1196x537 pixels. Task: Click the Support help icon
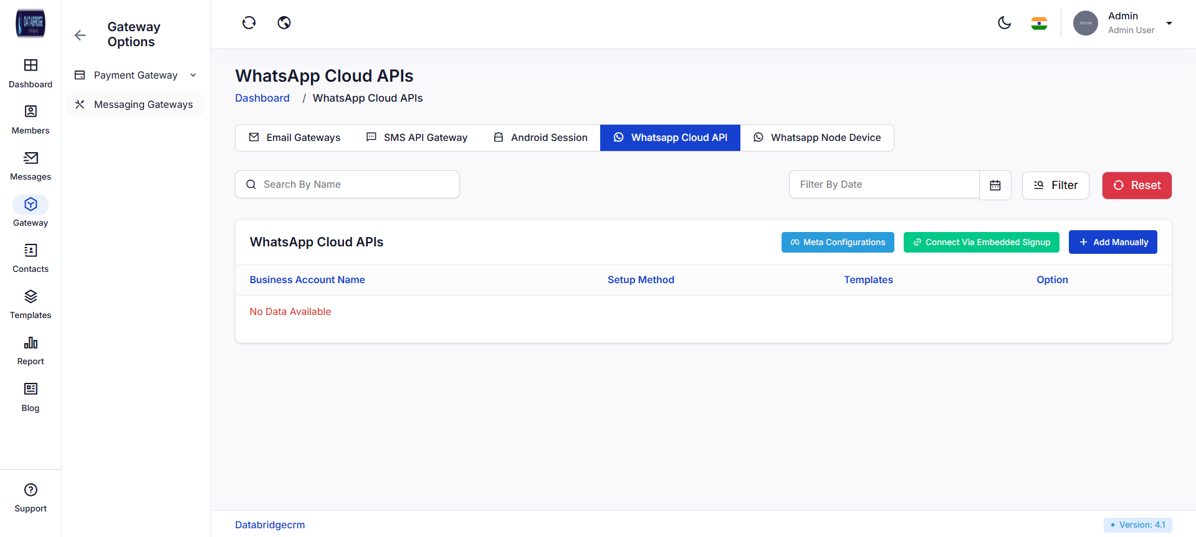31,490
